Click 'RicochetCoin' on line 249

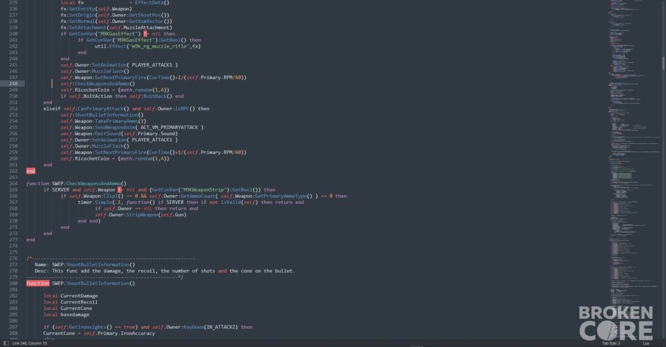[92, 90]
